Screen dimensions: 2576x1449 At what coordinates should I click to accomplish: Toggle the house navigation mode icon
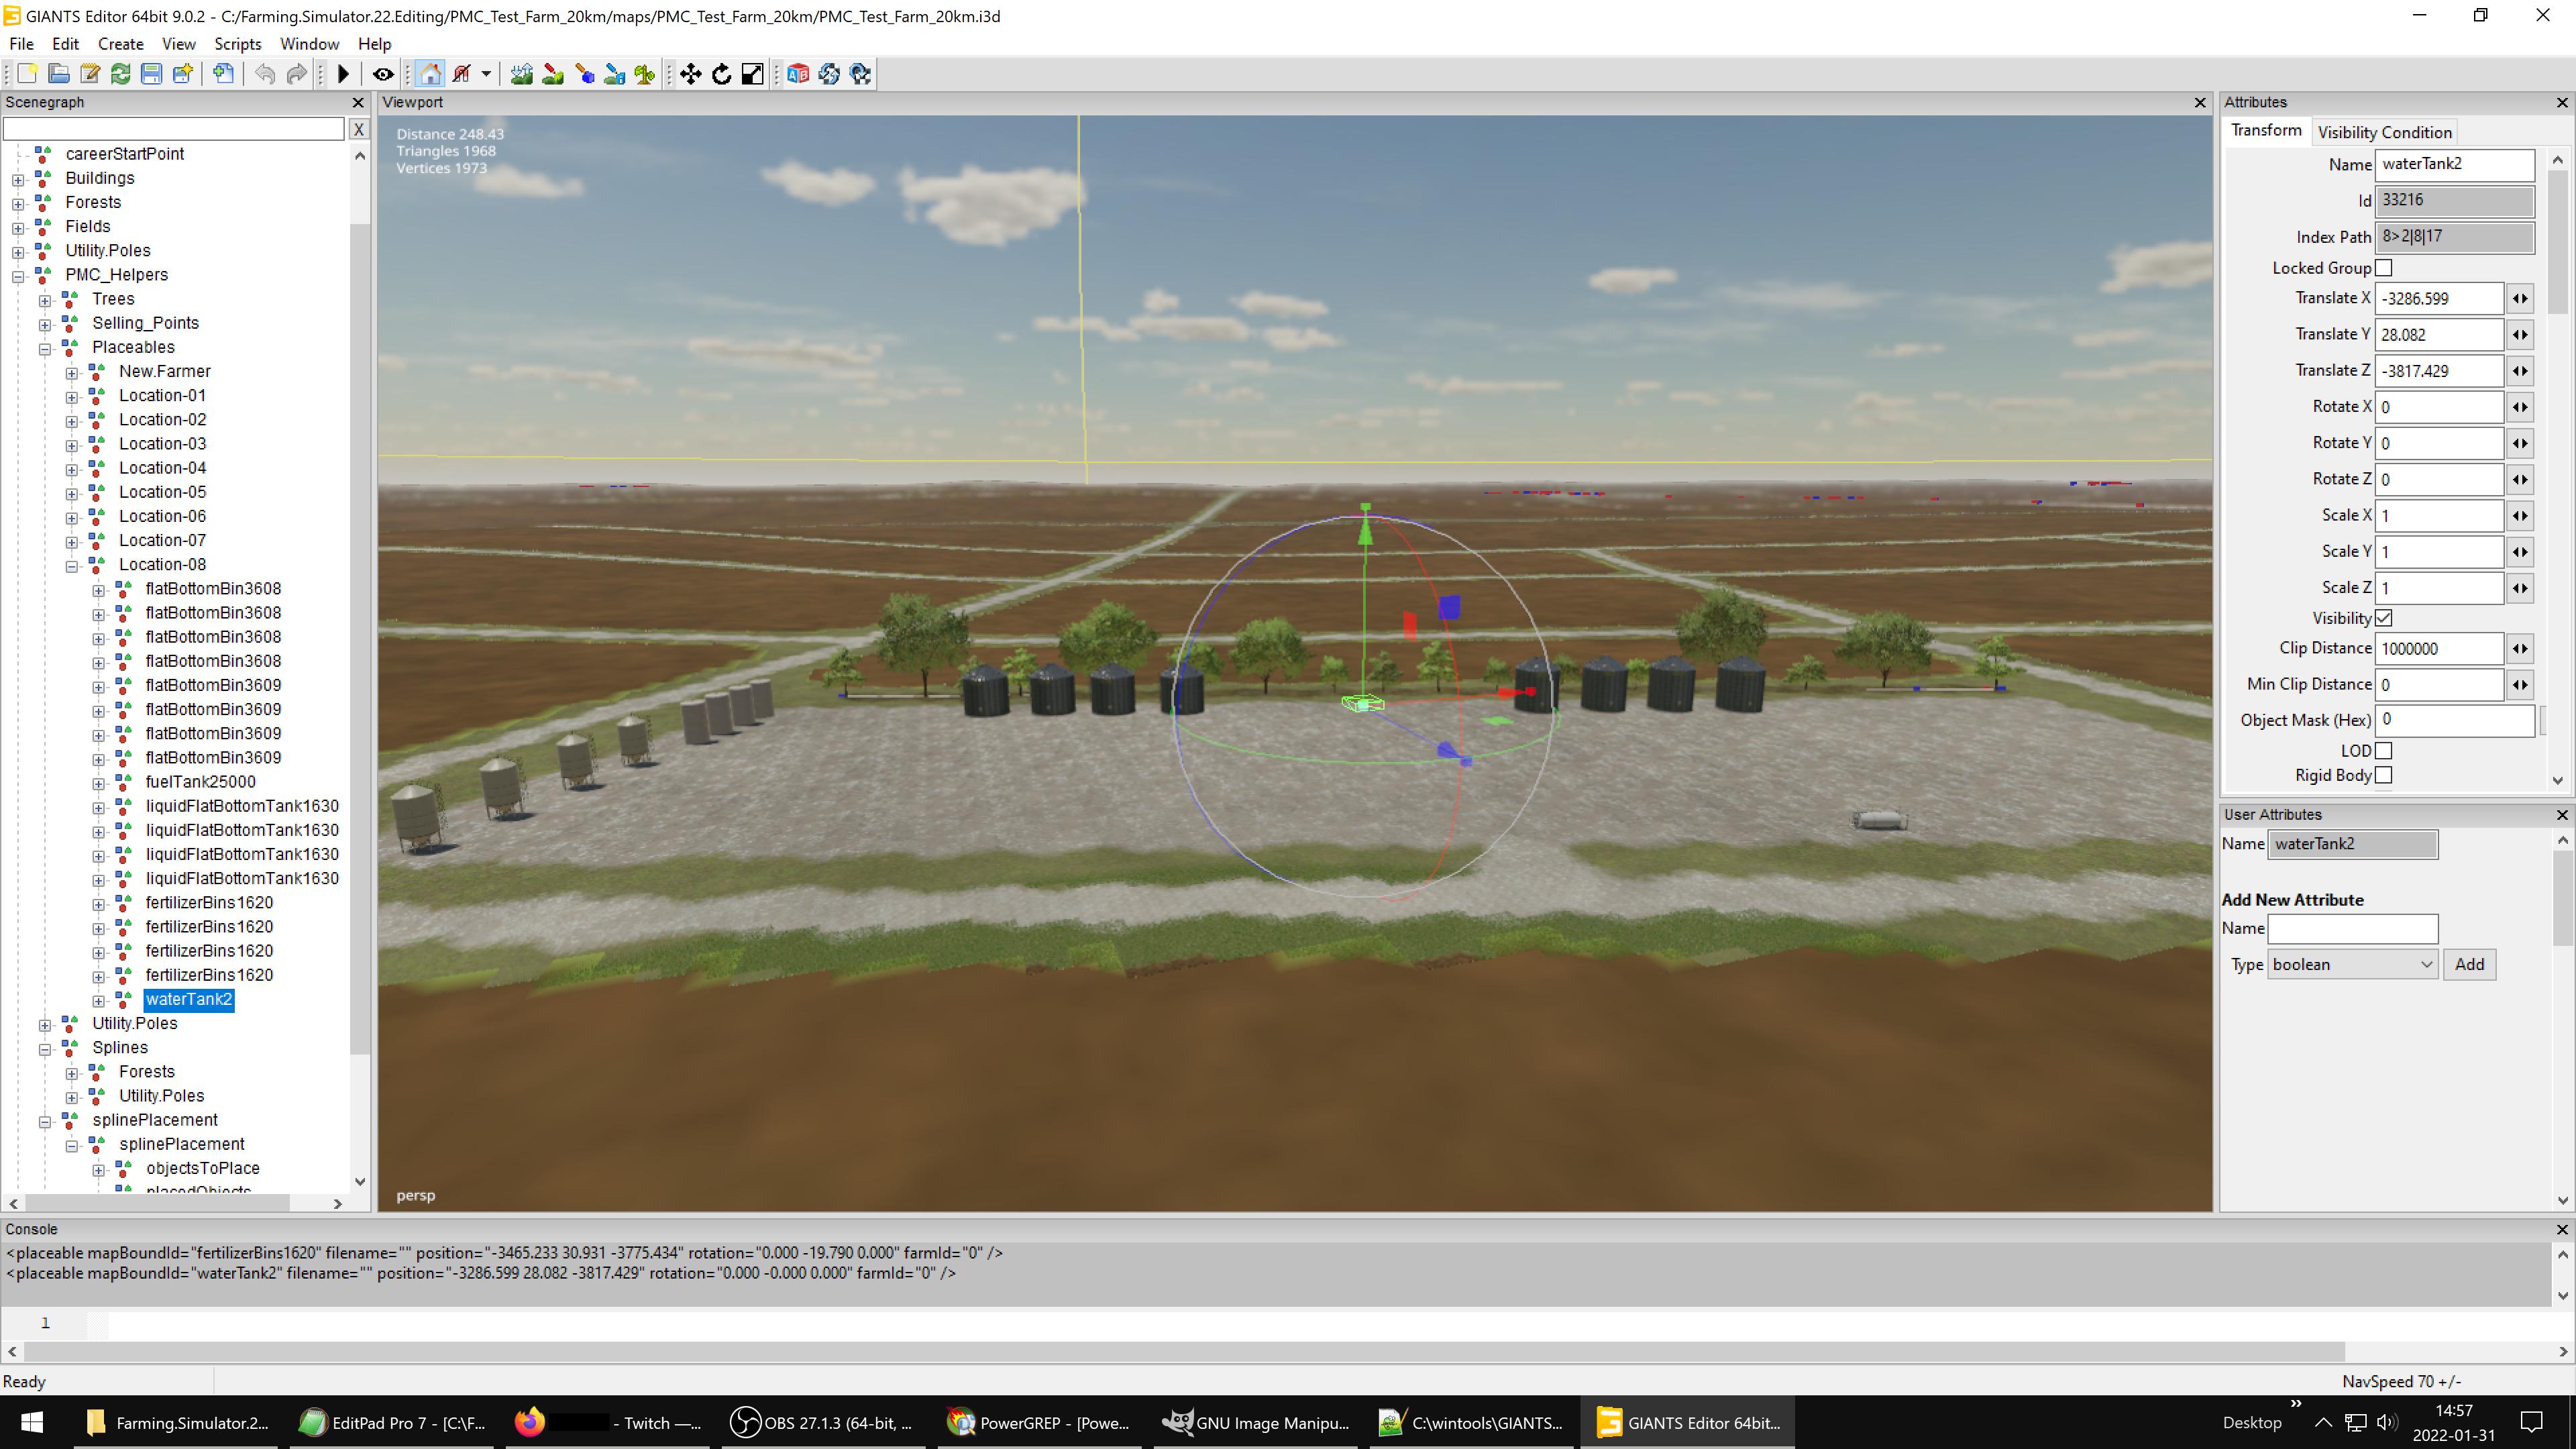click(x=431, y=74)
